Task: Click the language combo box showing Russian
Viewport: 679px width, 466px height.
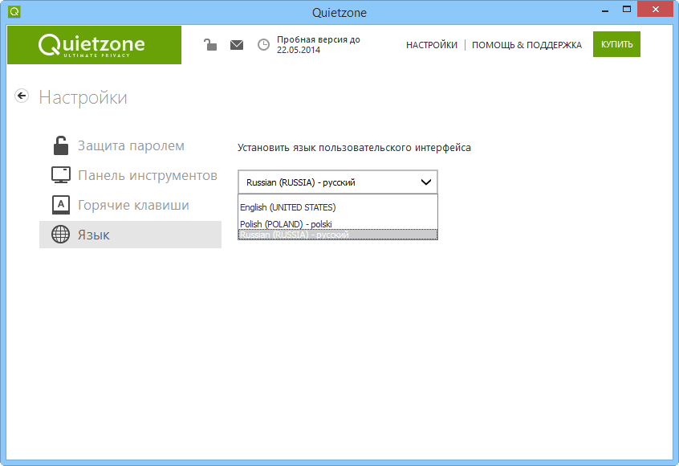Action: pyautogui.click(x=338, y=182)
